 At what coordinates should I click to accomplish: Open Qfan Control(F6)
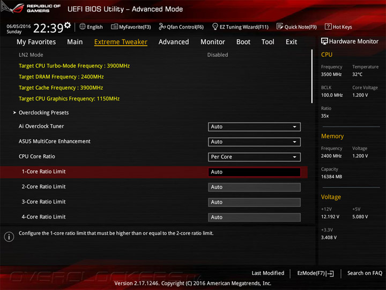click(x=181, y=27)
